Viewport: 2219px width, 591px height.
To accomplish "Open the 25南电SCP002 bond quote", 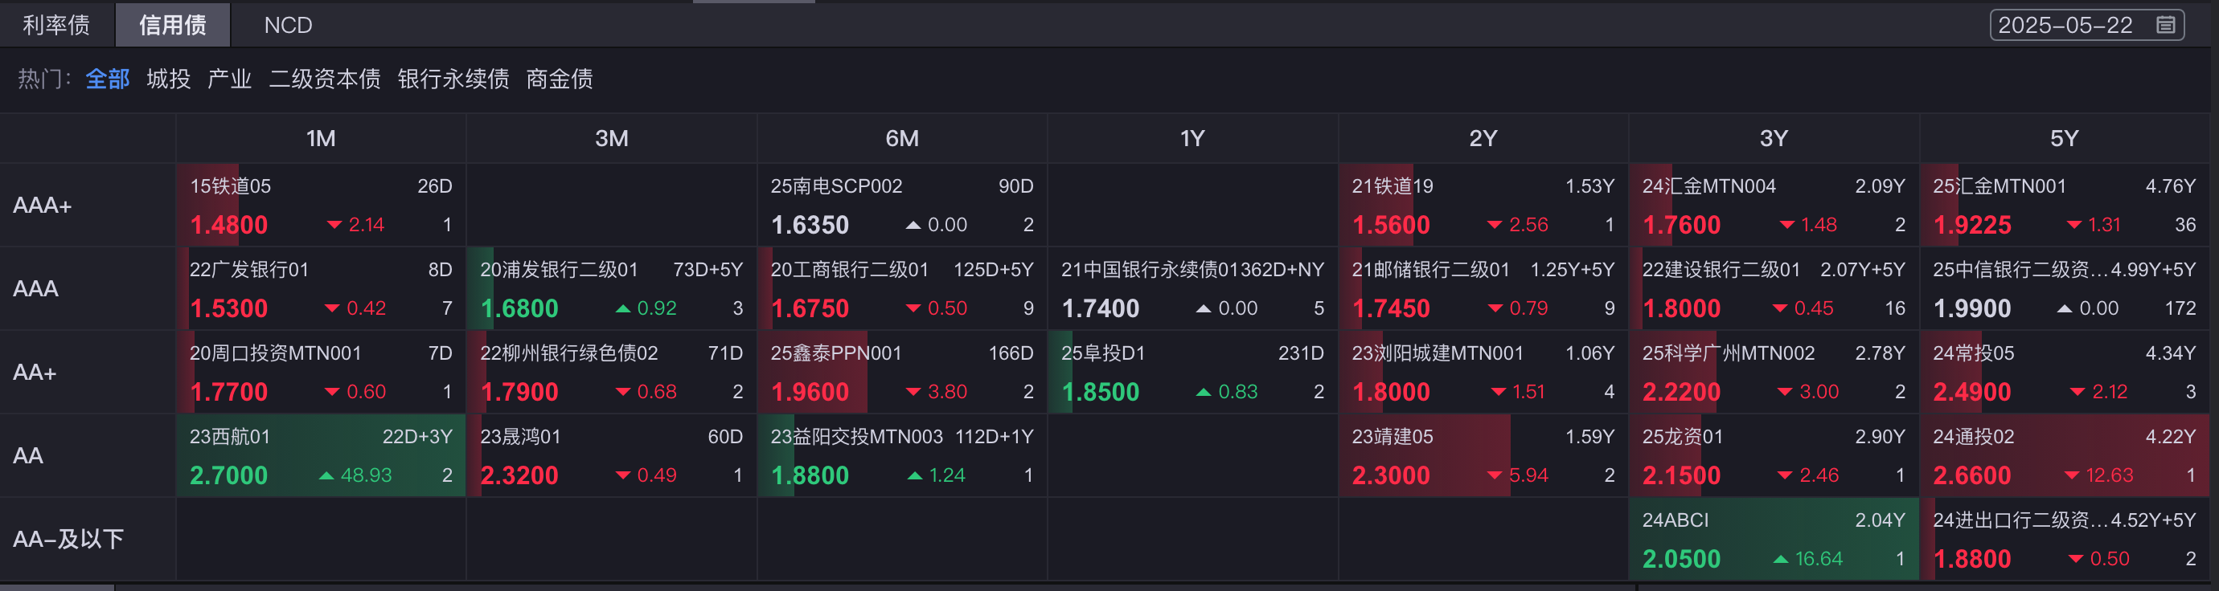I will (x=901, y=206).
